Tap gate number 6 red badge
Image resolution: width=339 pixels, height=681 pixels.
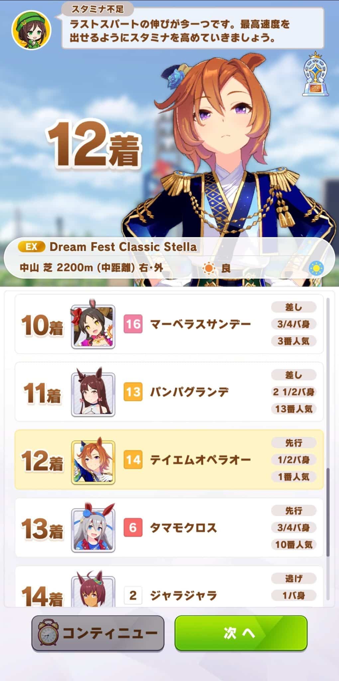133,527
